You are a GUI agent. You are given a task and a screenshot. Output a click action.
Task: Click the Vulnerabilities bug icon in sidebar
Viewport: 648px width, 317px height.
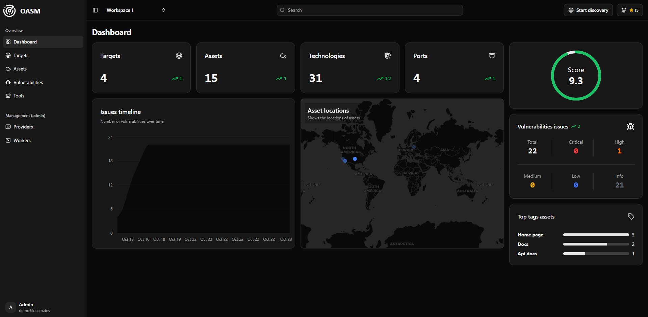[8, 82]
